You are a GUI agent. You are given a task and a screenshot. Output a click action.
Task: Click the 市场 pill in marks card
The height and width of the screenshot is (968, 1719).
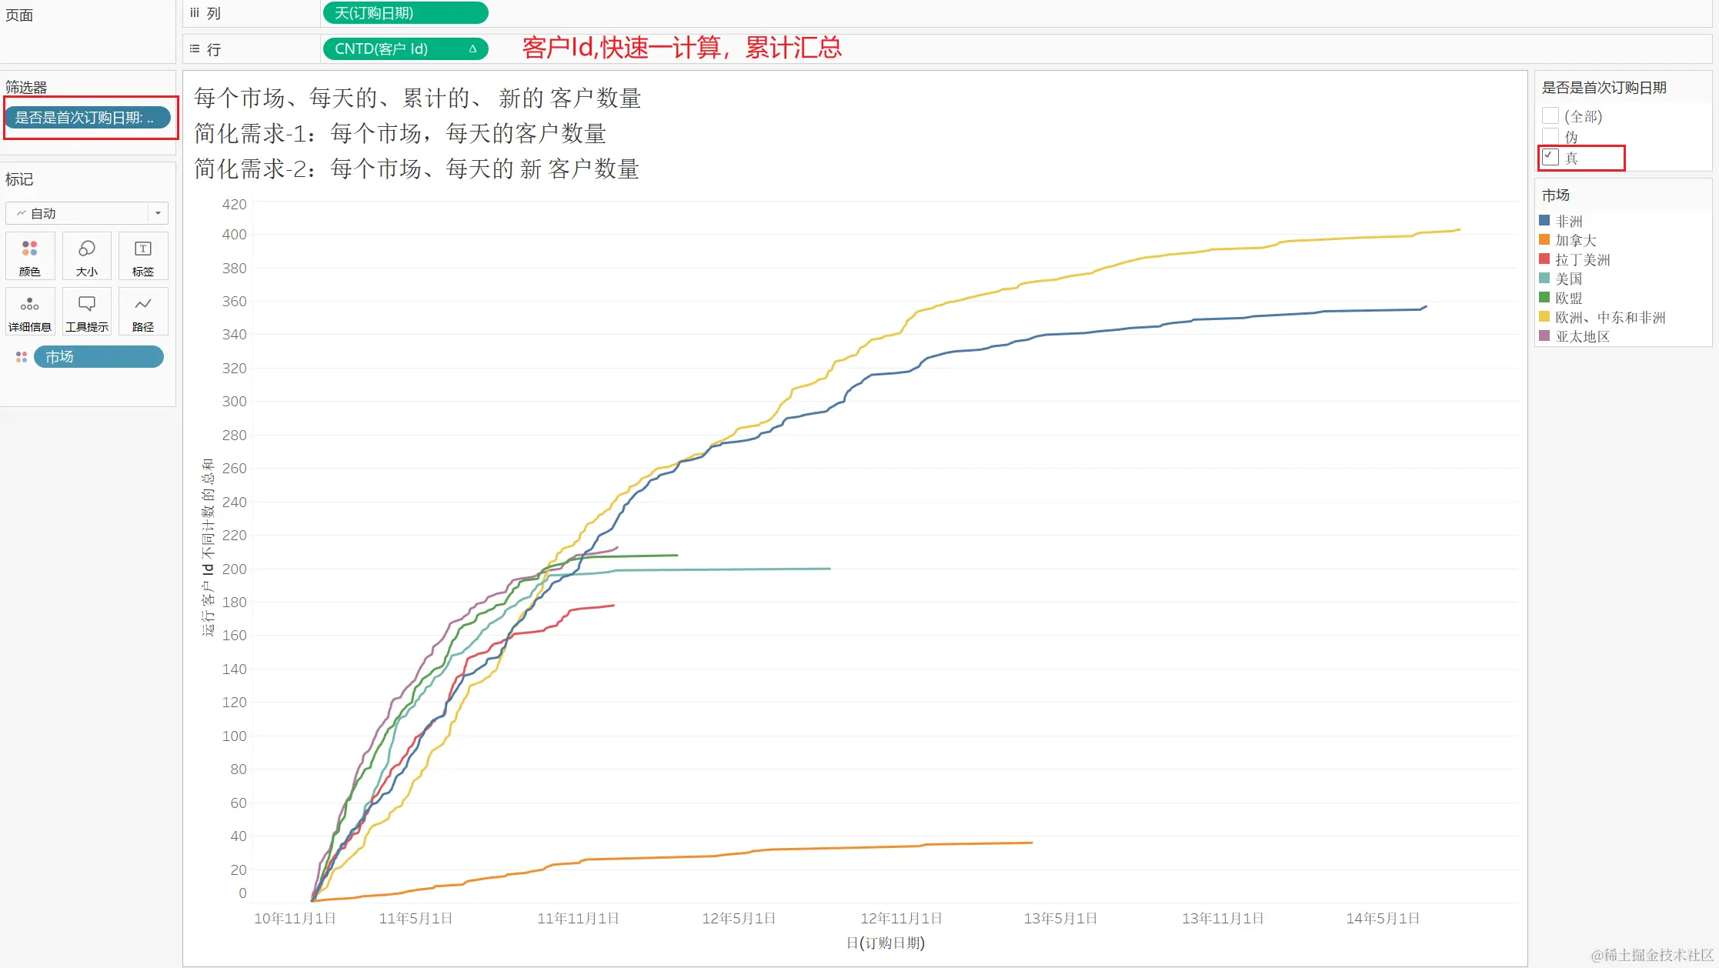[98, 357]
